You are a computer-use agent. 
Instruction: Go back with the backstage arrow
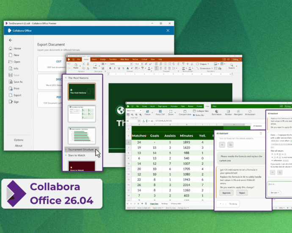click(11, 40)
